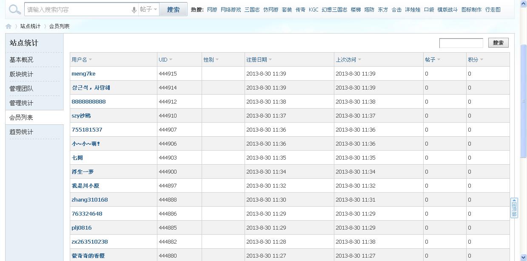
Task: Open hot search 网游 link
Action: (x=212, y=10)
